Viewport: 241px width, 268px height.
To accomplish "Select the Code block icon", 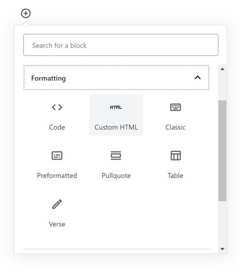I will [x=57, y=107].
